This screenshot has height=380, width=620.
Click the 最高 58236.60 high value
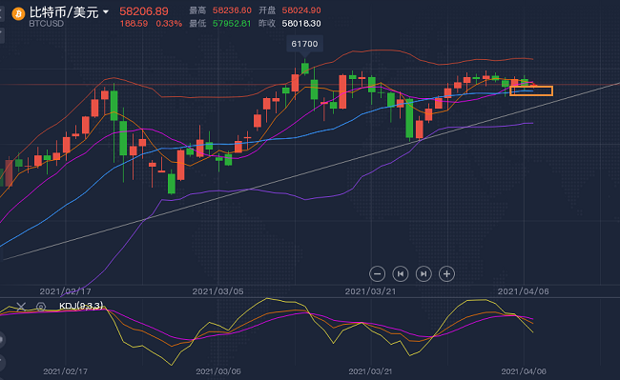click(x=232, y=10)
